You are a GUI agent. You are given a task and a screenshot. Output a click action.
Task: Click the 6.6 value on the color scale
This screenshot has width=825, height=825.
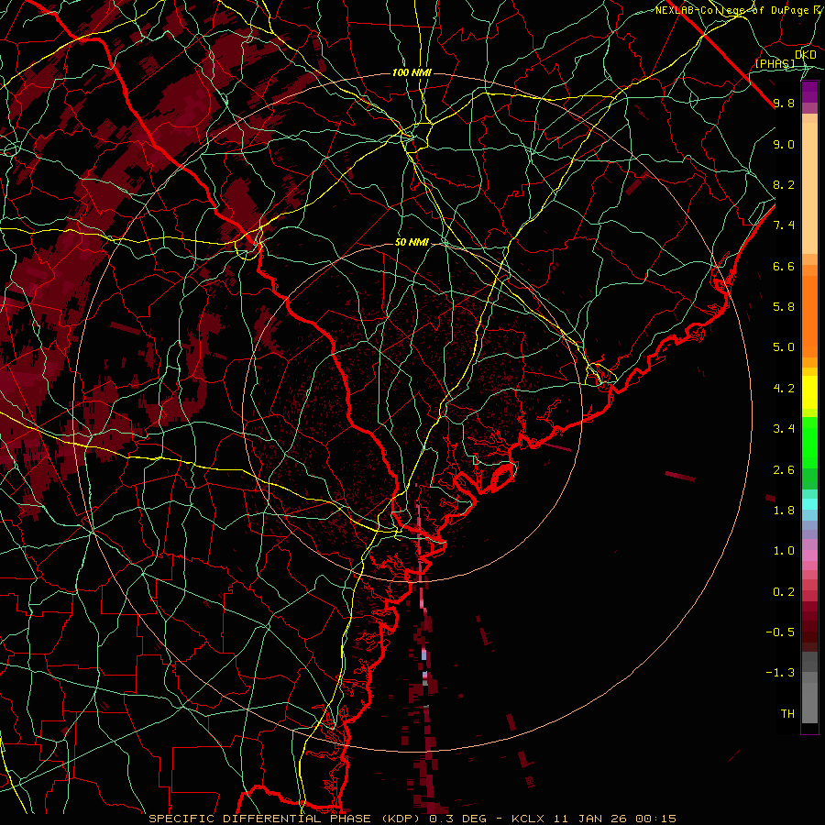[784, 266]
